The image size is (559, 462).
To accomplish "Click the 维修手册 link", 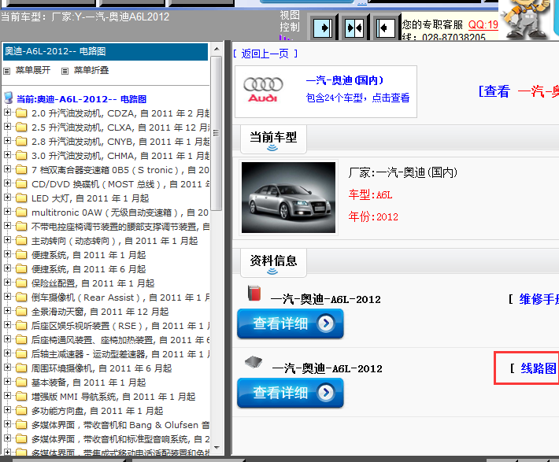I will point(539,299).
